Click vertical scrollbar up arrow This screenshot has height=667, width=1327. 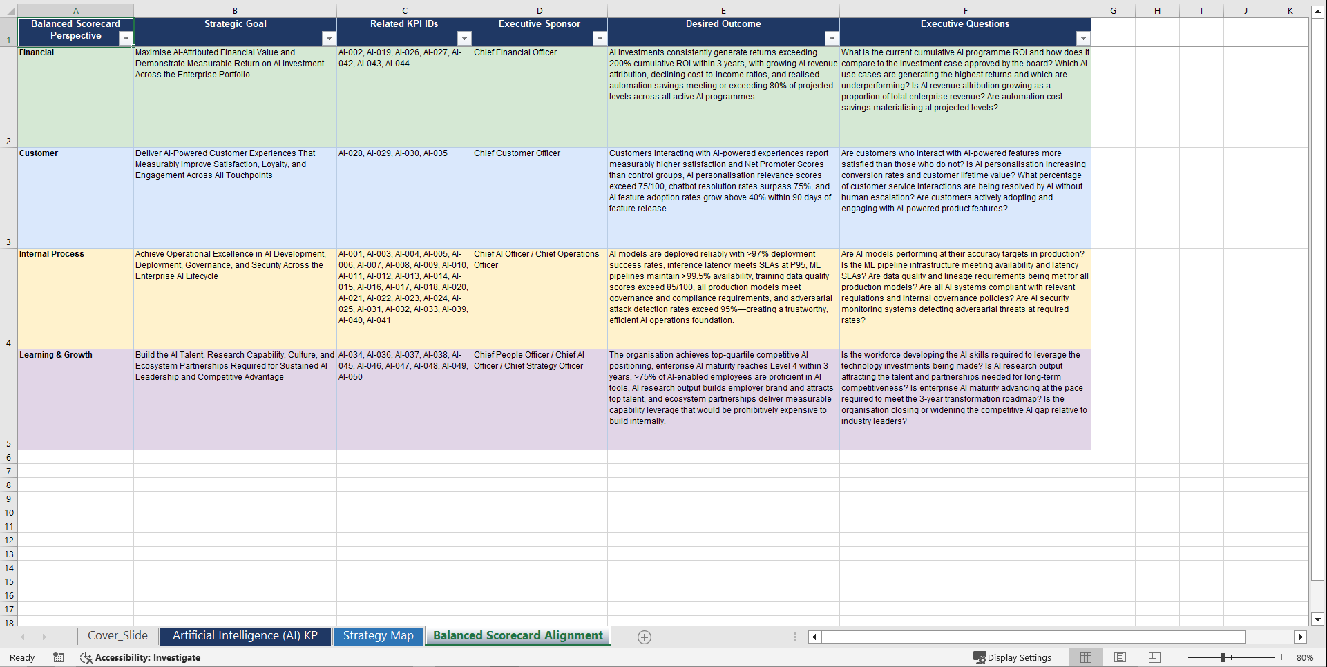point(1317,12)
